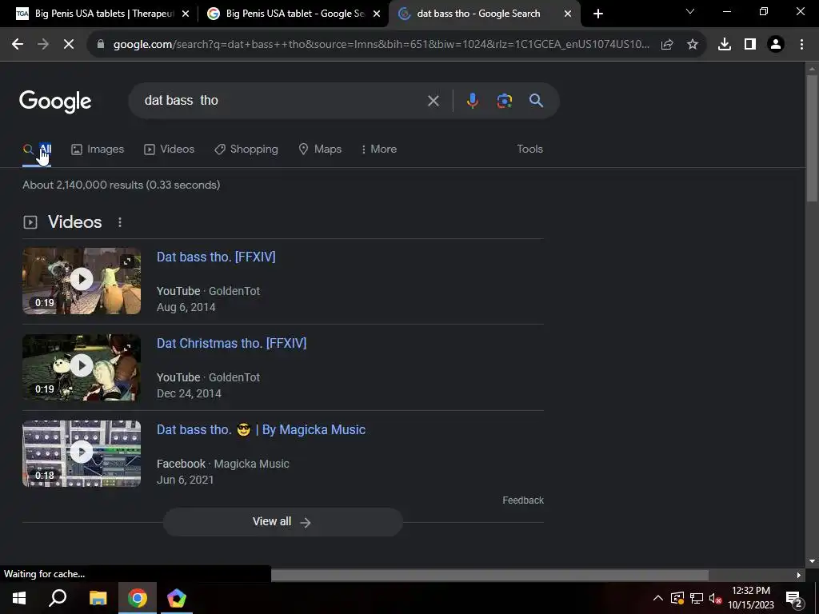Submit search with magnifier icon

click(537, 100)
